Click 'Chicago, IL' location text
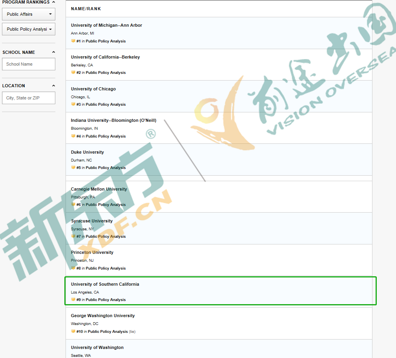396x358 pixels. pyautogui.click(x=80, y=97)
